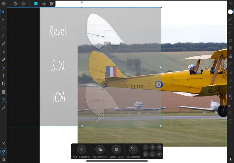Deselect using the X icon on the left bar
Screen dimensions: 234x163
point(4,143)
